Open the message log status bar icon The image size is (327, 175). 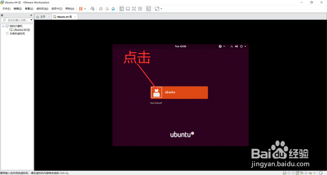point(321,173)
